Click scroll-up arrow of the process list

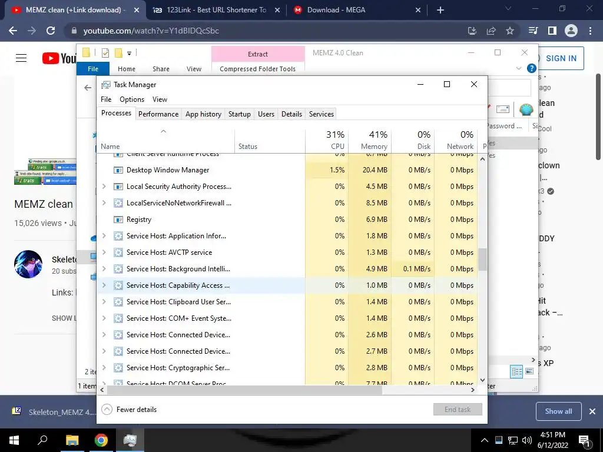coord(482,158)
